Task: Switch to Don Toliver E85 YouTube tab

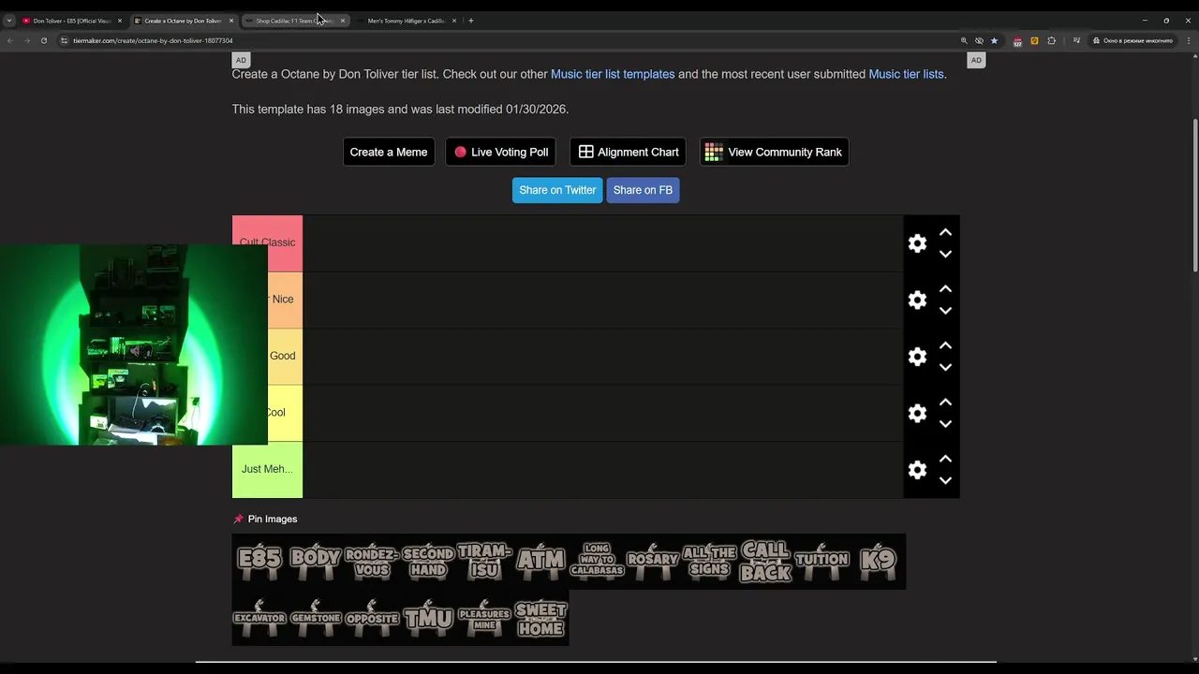Action: pyautogui.click(x=71, y=21)
